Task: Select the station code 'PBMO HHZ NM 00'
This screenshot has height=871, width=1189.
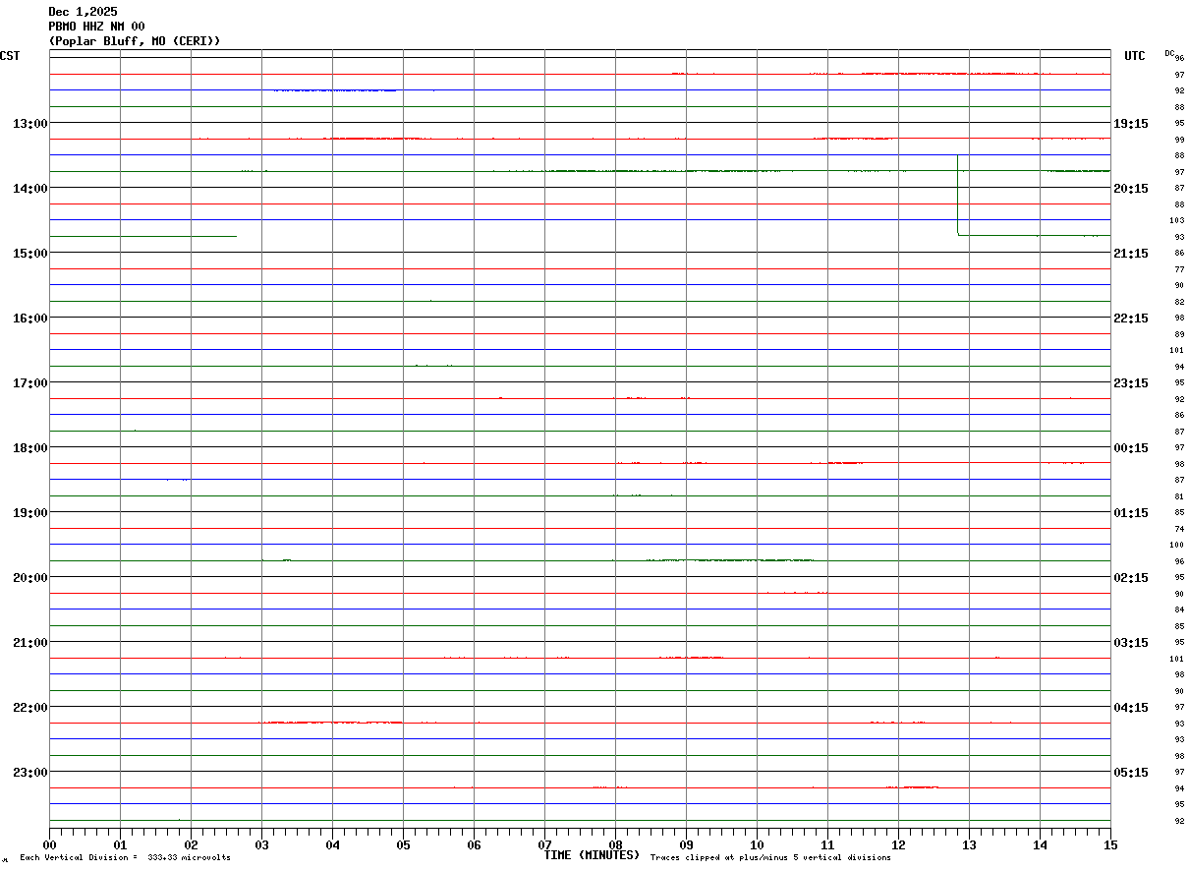Action: (96, 27)
